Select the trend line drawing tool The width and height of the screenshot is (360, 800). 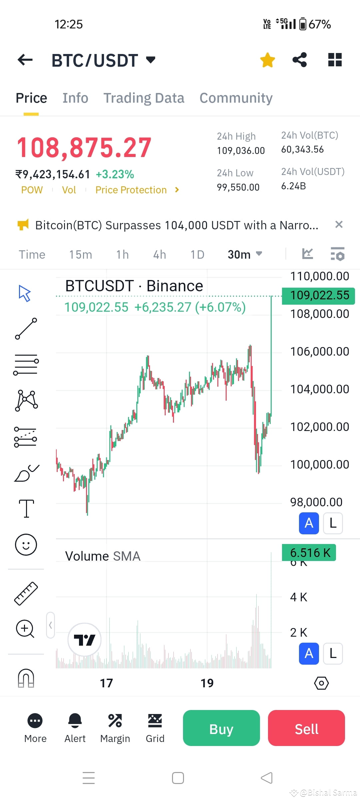[26, 329]
